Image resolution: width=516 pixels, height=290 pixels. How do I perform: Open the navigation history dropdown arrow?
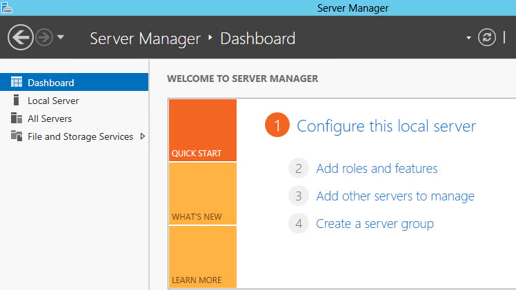[61, 37]
